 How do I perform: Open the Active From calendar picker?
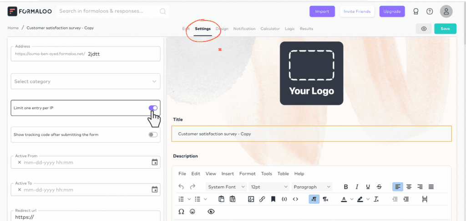tap(155, 162)
